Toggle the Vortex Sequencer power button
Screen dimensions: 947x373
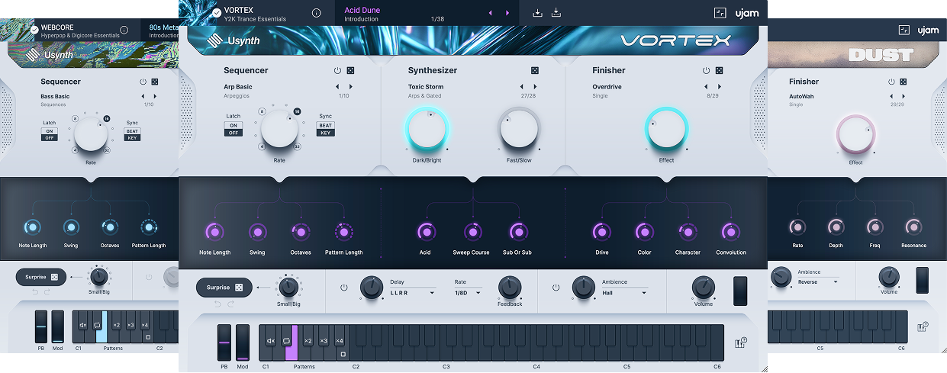click(337, 71)
